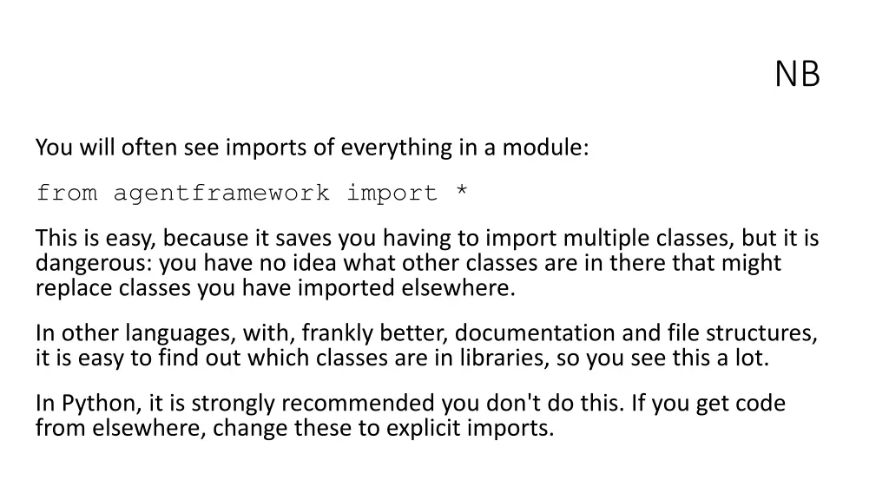Click the NB slide title

pos(797,75)
